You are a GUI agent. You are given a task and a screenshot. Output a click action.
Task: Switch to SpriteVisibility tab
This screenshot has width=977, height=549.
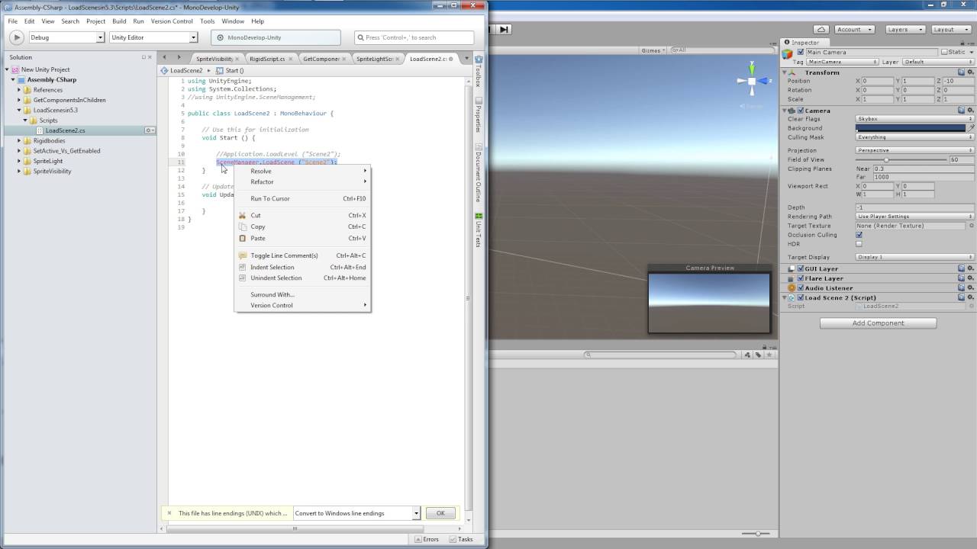[x=214, y=59]
